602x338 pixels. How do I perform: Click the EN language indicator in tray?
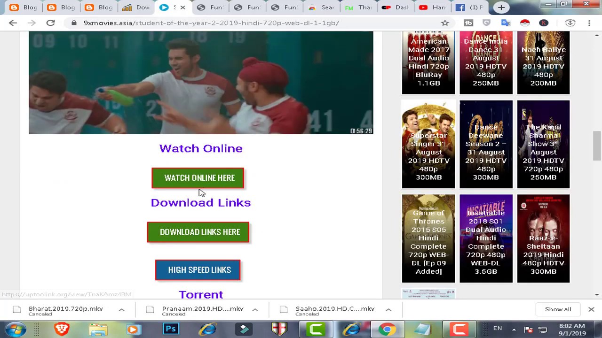(497, 329)
